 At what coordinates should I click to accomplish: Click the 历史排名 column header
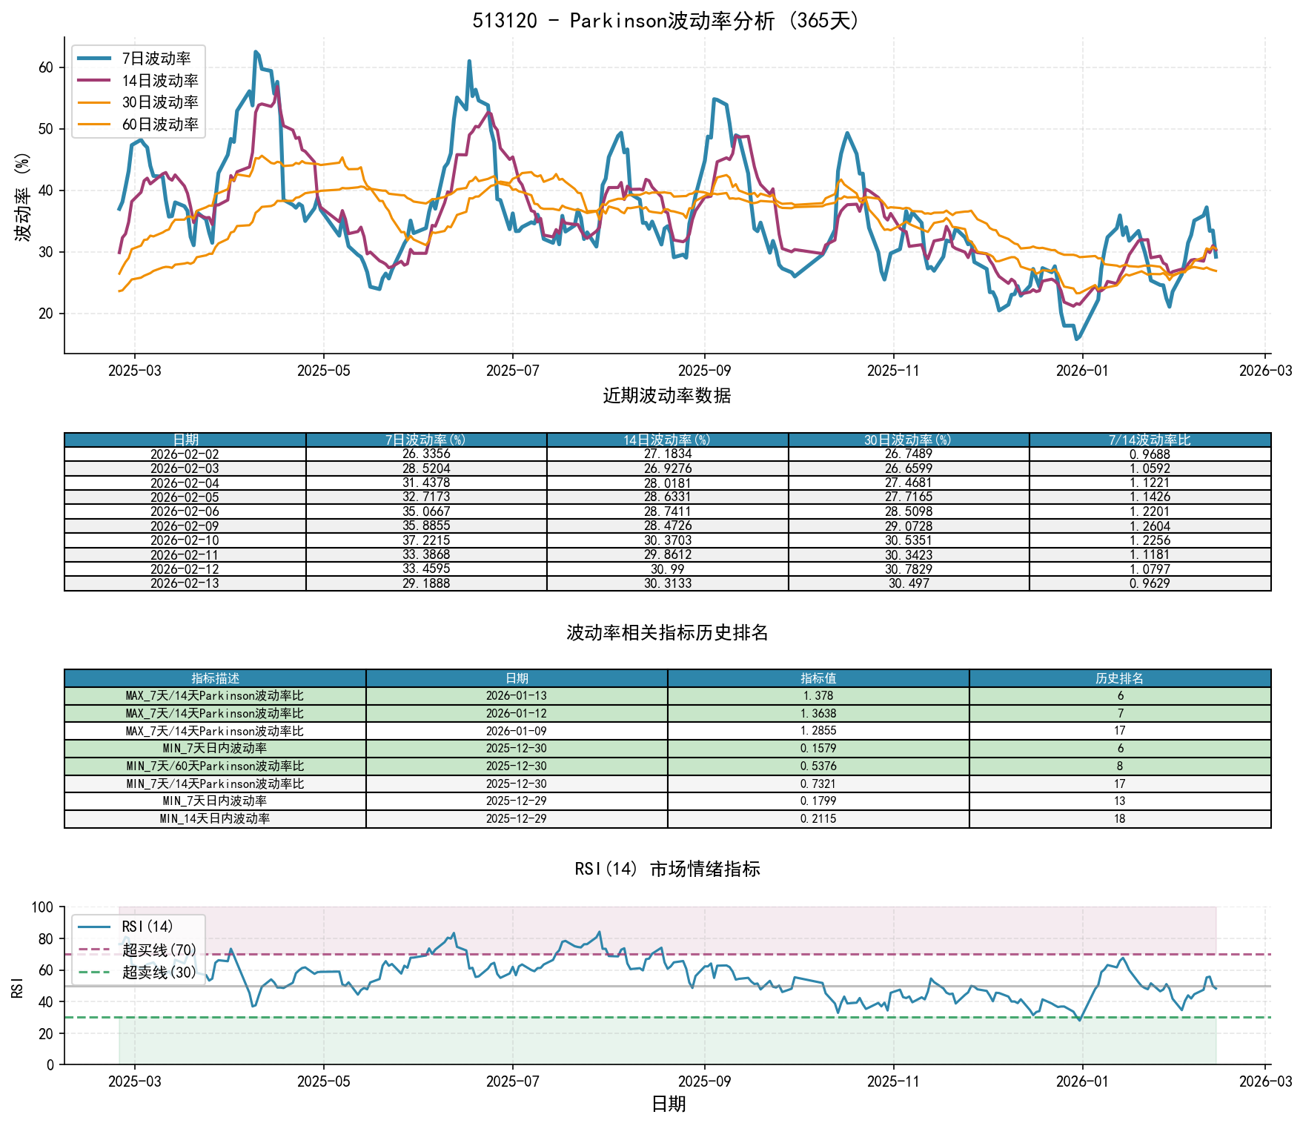[x=1119, y=678]
